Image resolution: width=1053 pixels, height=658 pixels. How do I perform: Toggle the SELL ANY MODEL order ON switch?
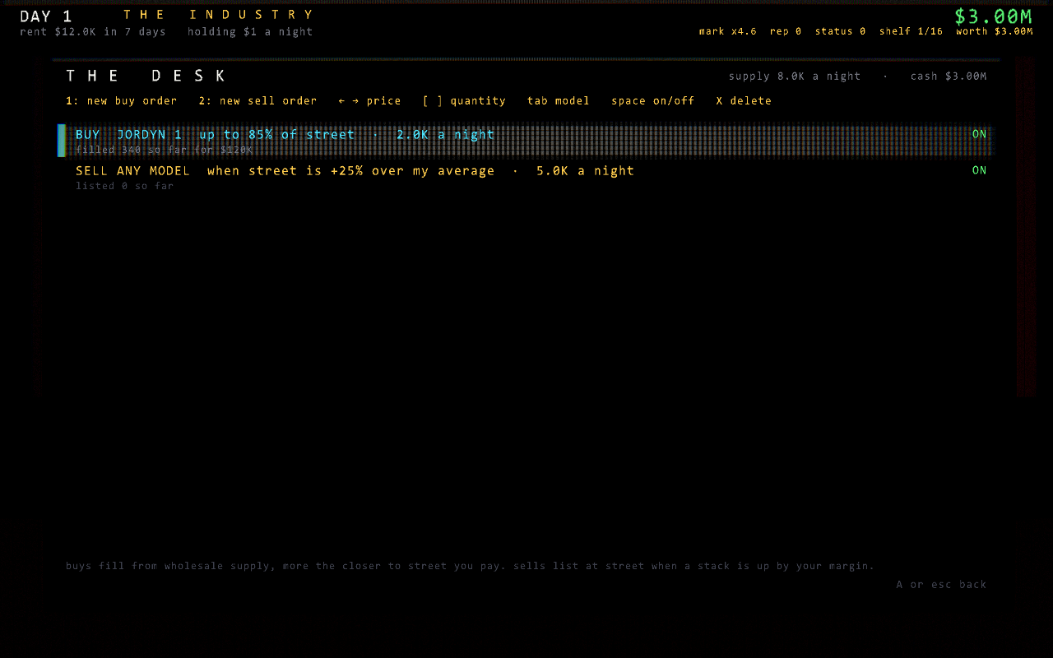[979, 170]
